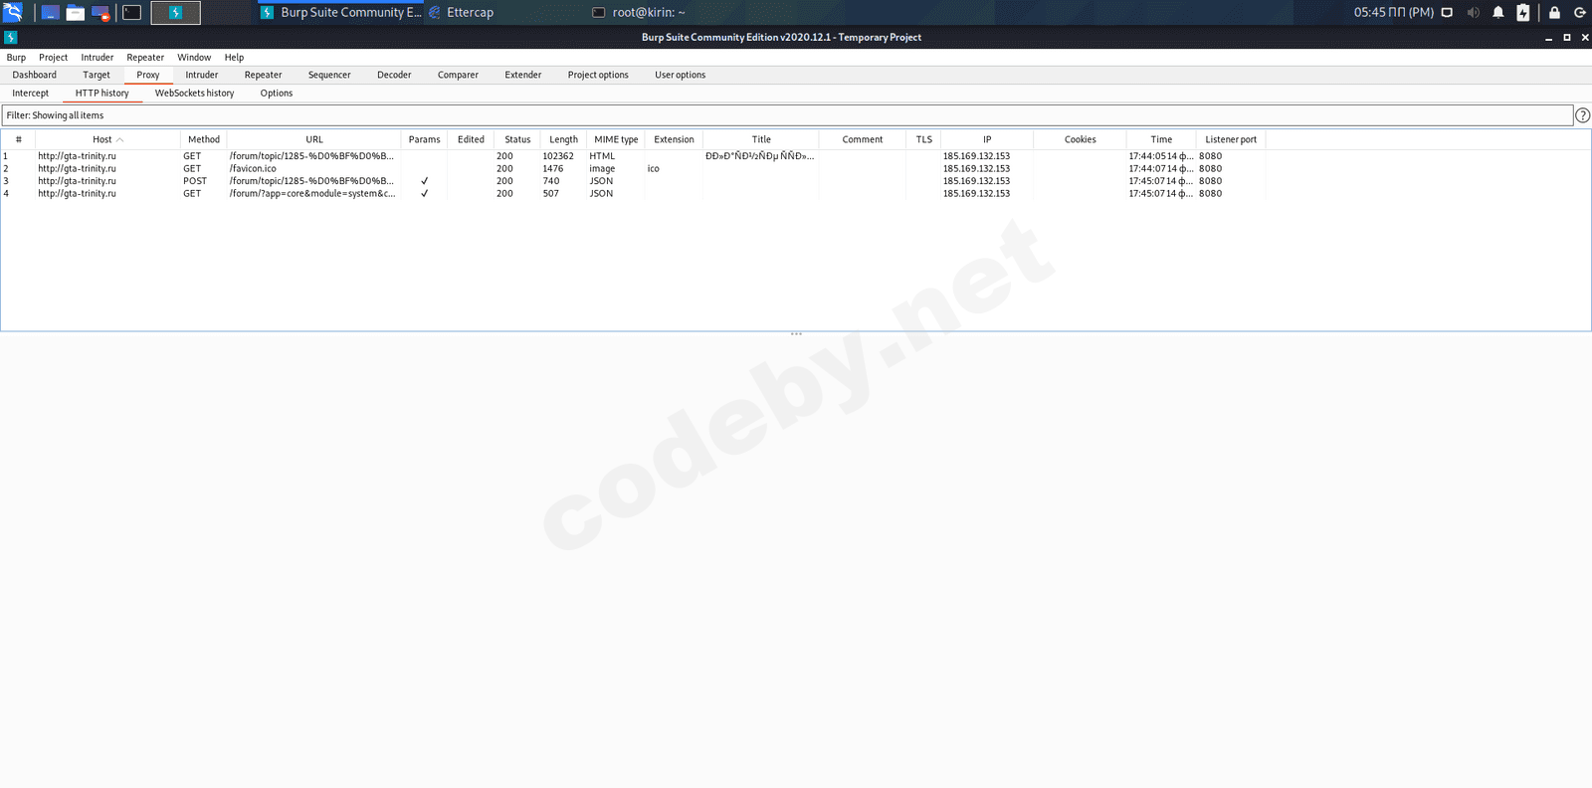Select the Proxy tab
Viewport: 1592px width, 788px height.
coord(148,75)
